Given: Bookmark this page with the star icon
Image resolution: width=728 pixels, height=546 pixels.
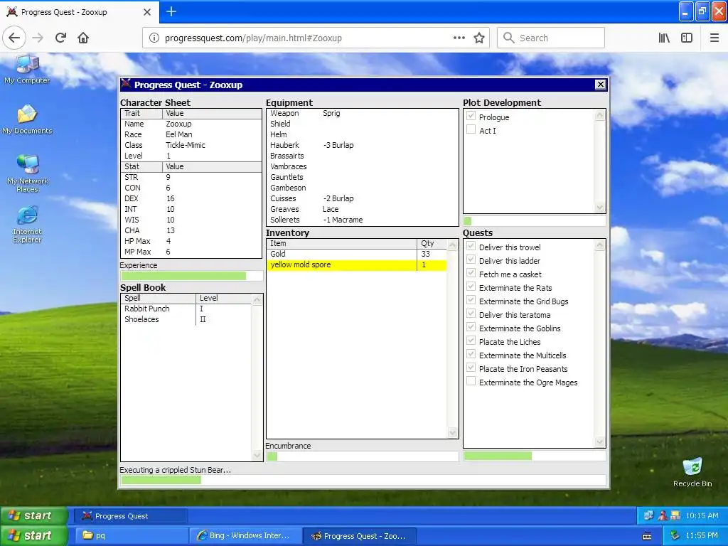Looking at the screenshot, I should (x=479, y=38).
